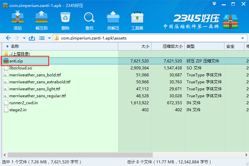Open the 查找 (Find) magnifier tool
This screenshot has width=249, height=166.
pyautogui.click(x=89, y=18)
